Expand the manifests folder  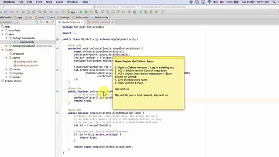(x=3, y=31)
